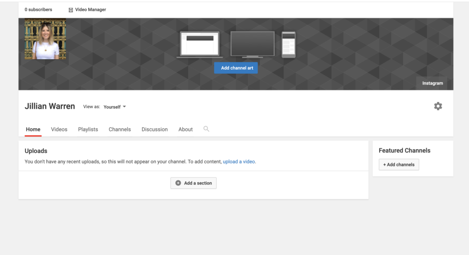The image size is (469, 255).
Task: Click the Video Manager icon
Action: coord(71,10)
